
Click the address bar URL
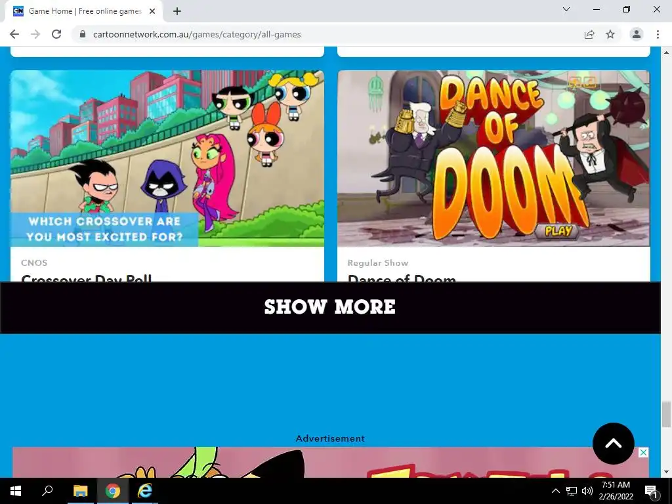(x=197, y=34)
